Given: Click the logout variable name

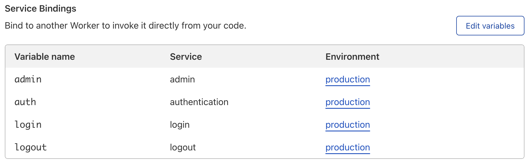Looking at the screenshot, I should pos(31,148).
